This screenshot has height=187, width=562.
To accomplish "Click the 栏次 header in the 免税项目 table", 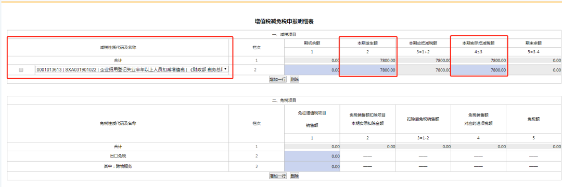I will tap(256, 123).
